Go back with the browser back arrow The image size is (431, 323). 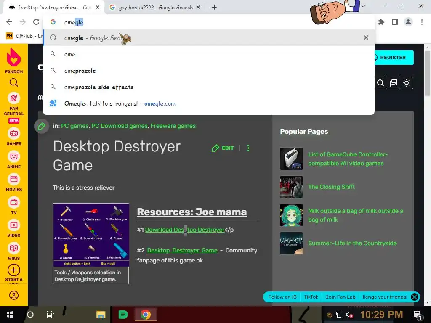click(9, 22)
